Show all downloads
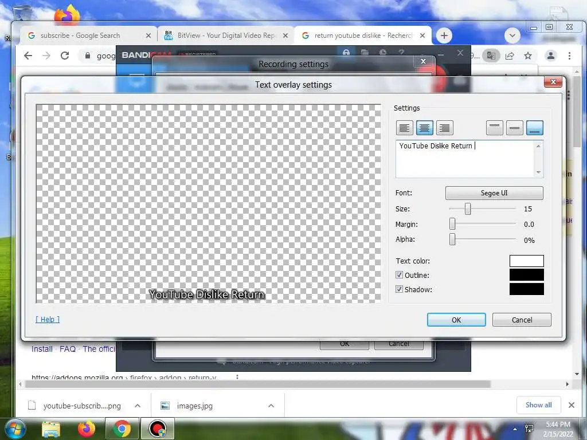Image resolution: width=587 pixels, height=440 pixels. pos(538,405)
